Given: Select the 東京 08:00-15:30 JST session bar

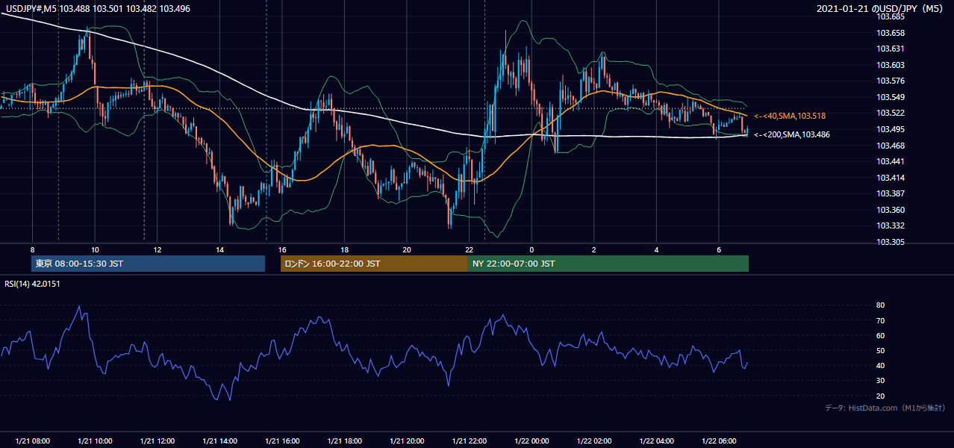Looking at the screenshot, I should click(149, 264).
